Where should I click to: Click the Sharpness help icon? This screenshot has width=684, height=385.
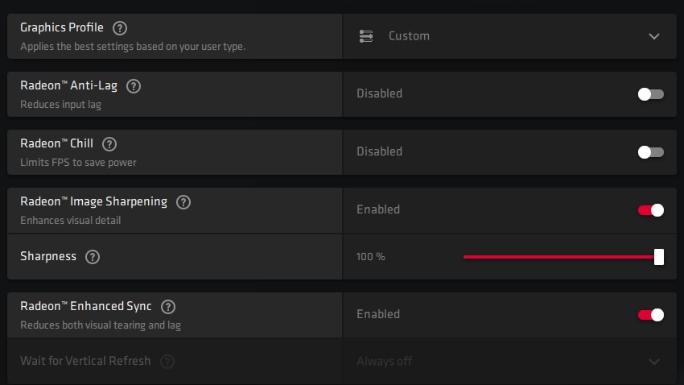point(93,257)
